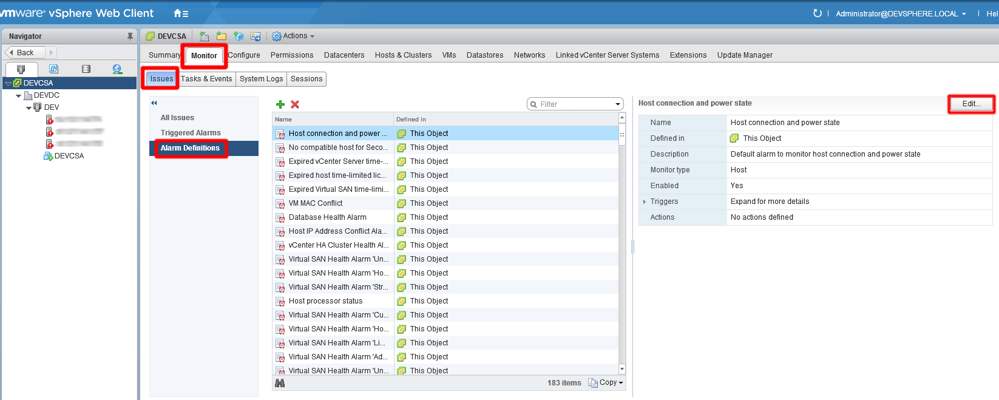The height and width of the screenshot is (400, 999).
Task: Delete the selected alarm definition
Action: click(295, 104)
